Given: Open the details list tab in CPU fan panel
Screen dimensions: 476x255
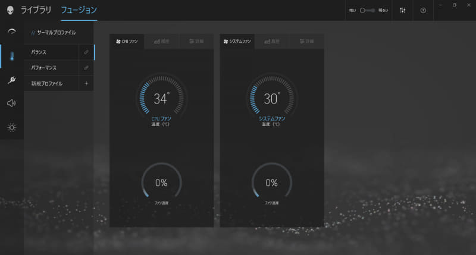Looking at the screenshot, I should 196,41.
